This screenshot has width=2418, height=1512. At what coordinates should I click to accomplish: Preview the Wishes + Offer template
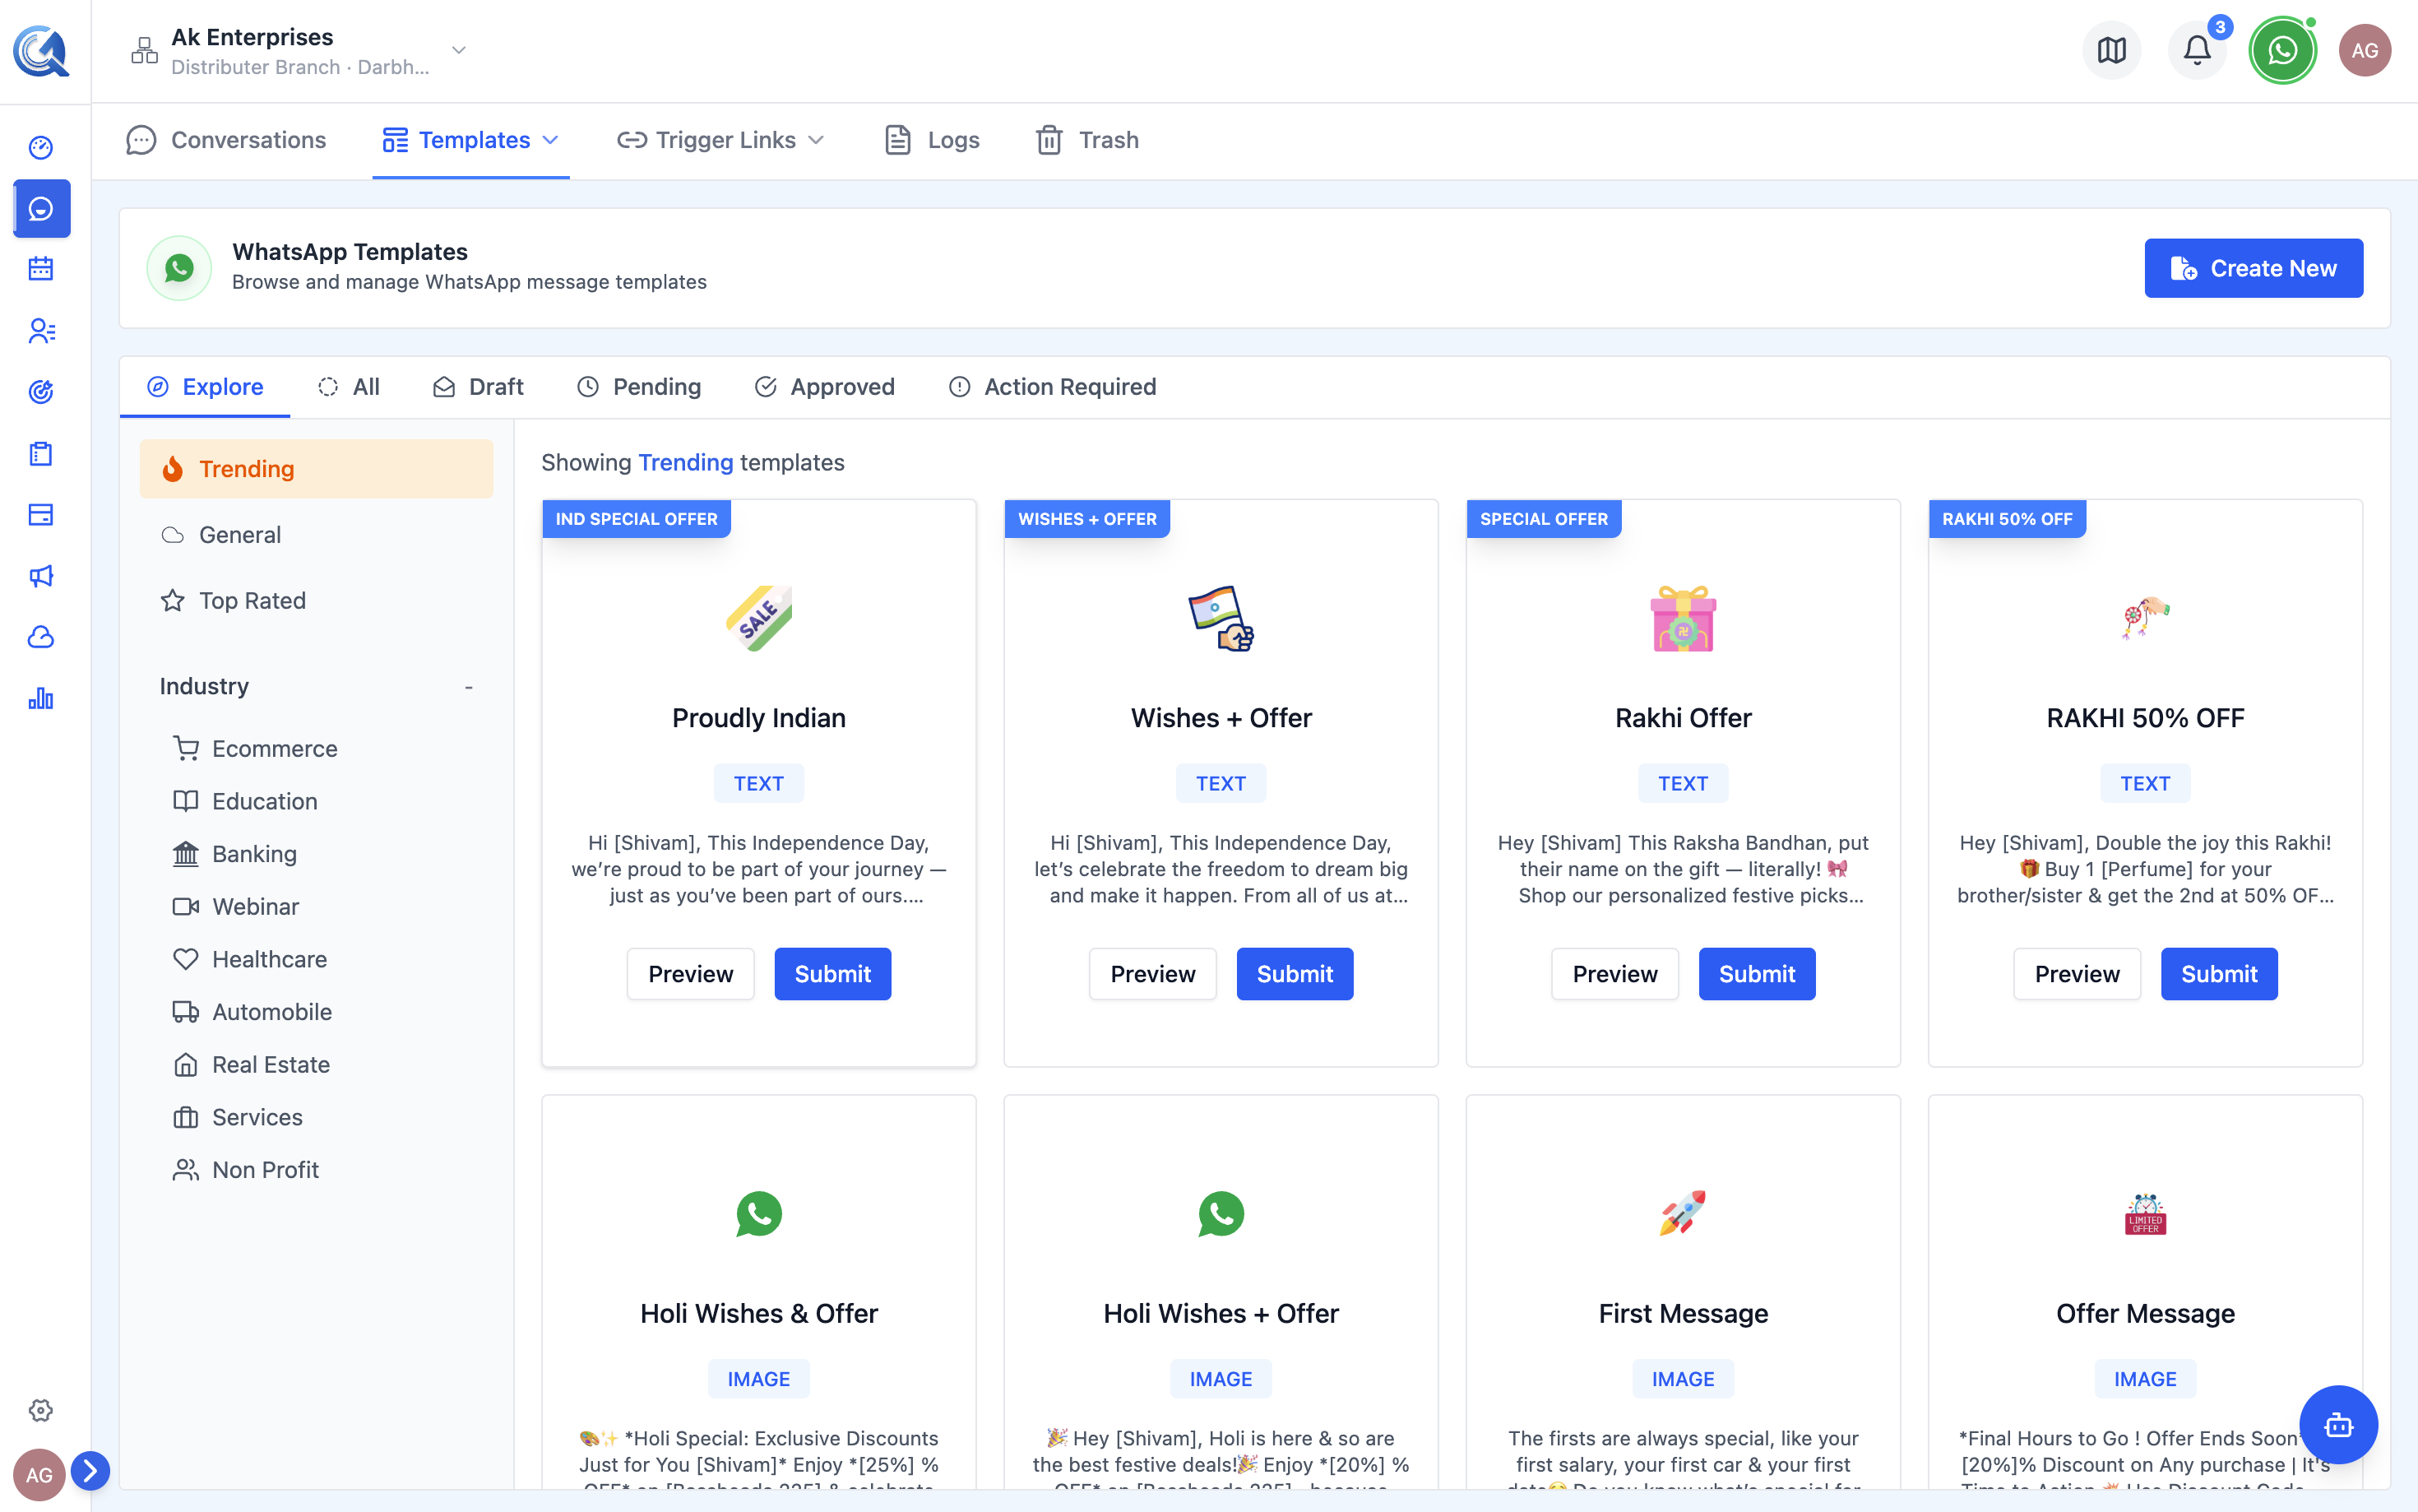pos(1152,974)
